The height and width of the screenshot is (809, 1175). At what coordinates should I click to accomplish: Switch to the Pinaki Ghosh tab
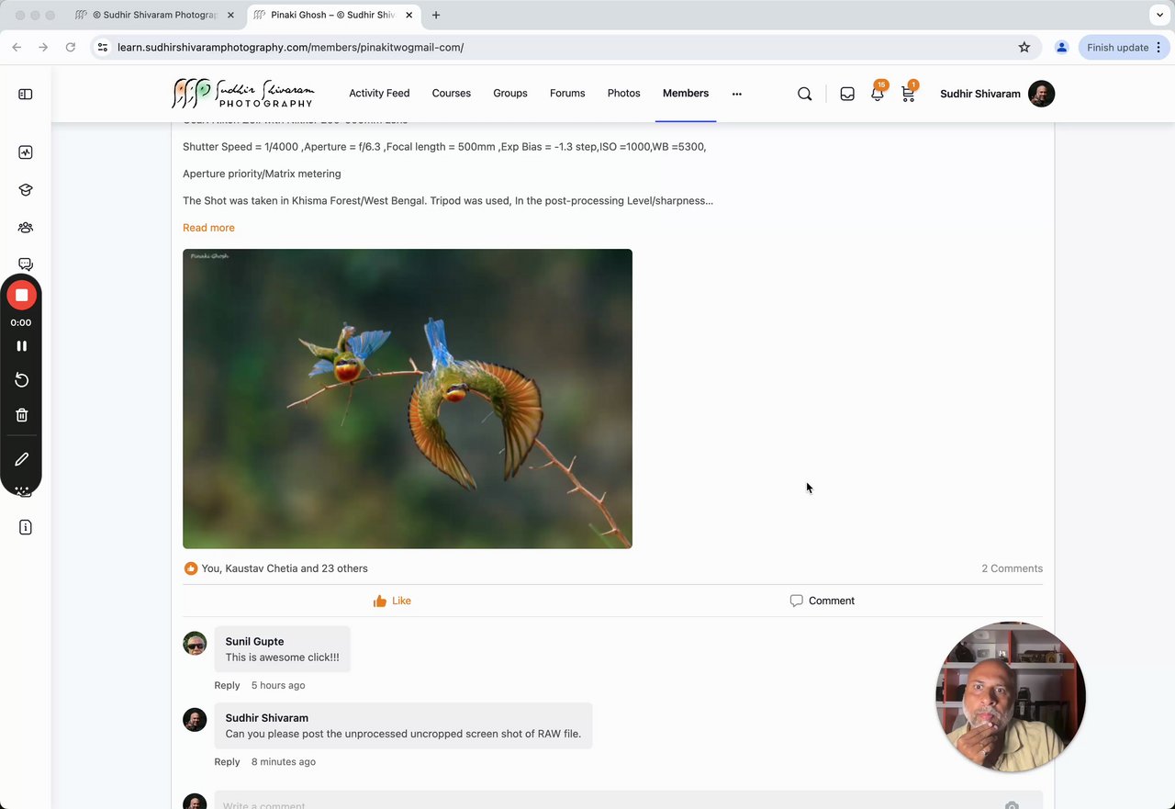pos(332,15)
